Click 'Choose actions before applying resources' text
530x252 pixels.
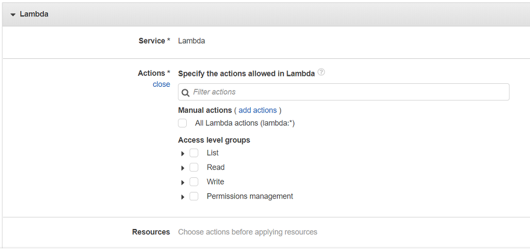click(x=248, y=232)
